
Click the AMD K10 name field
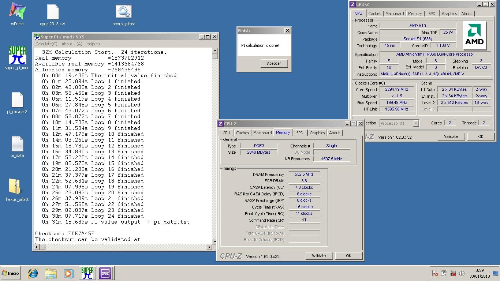coord(418,26)
